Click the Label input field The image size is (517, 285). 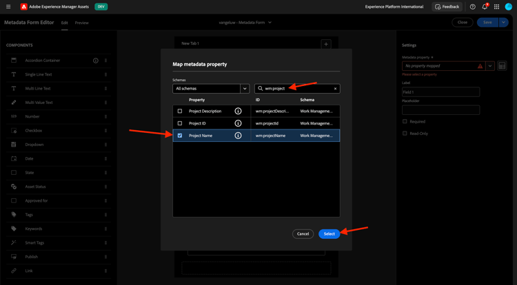(441, 92)
